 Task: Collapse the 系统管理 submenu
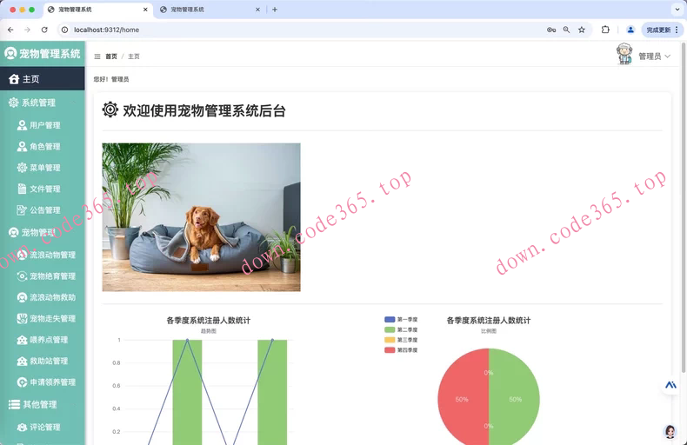[x=42, y=103]
